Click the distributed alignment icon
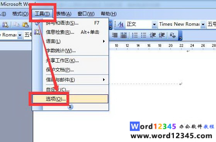216x142 pixels. tap(124, 35)
